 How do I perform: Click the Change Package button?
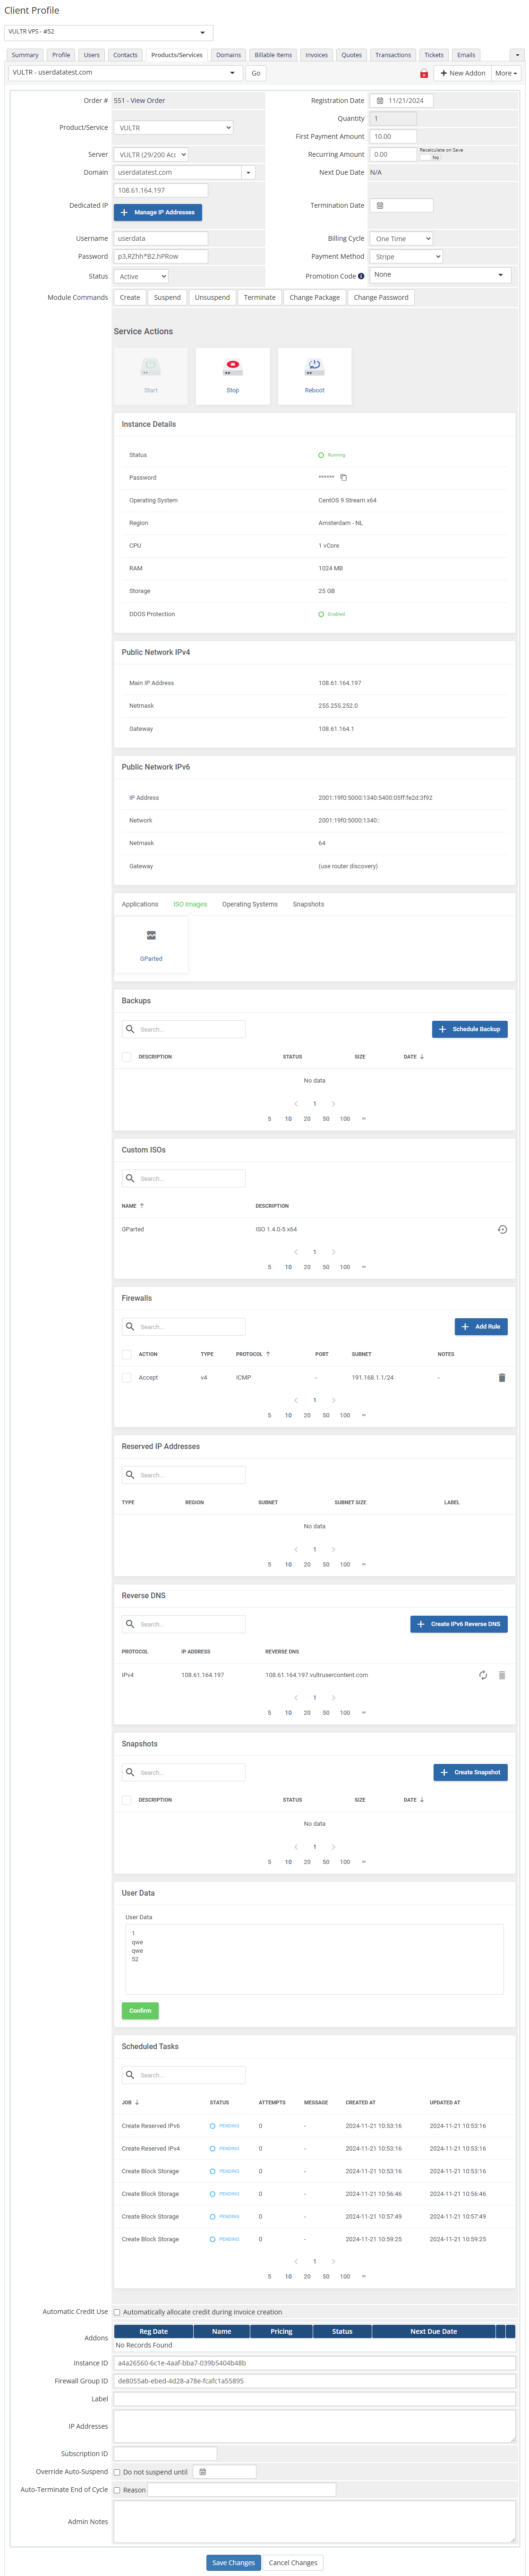(x=315, y=298)
